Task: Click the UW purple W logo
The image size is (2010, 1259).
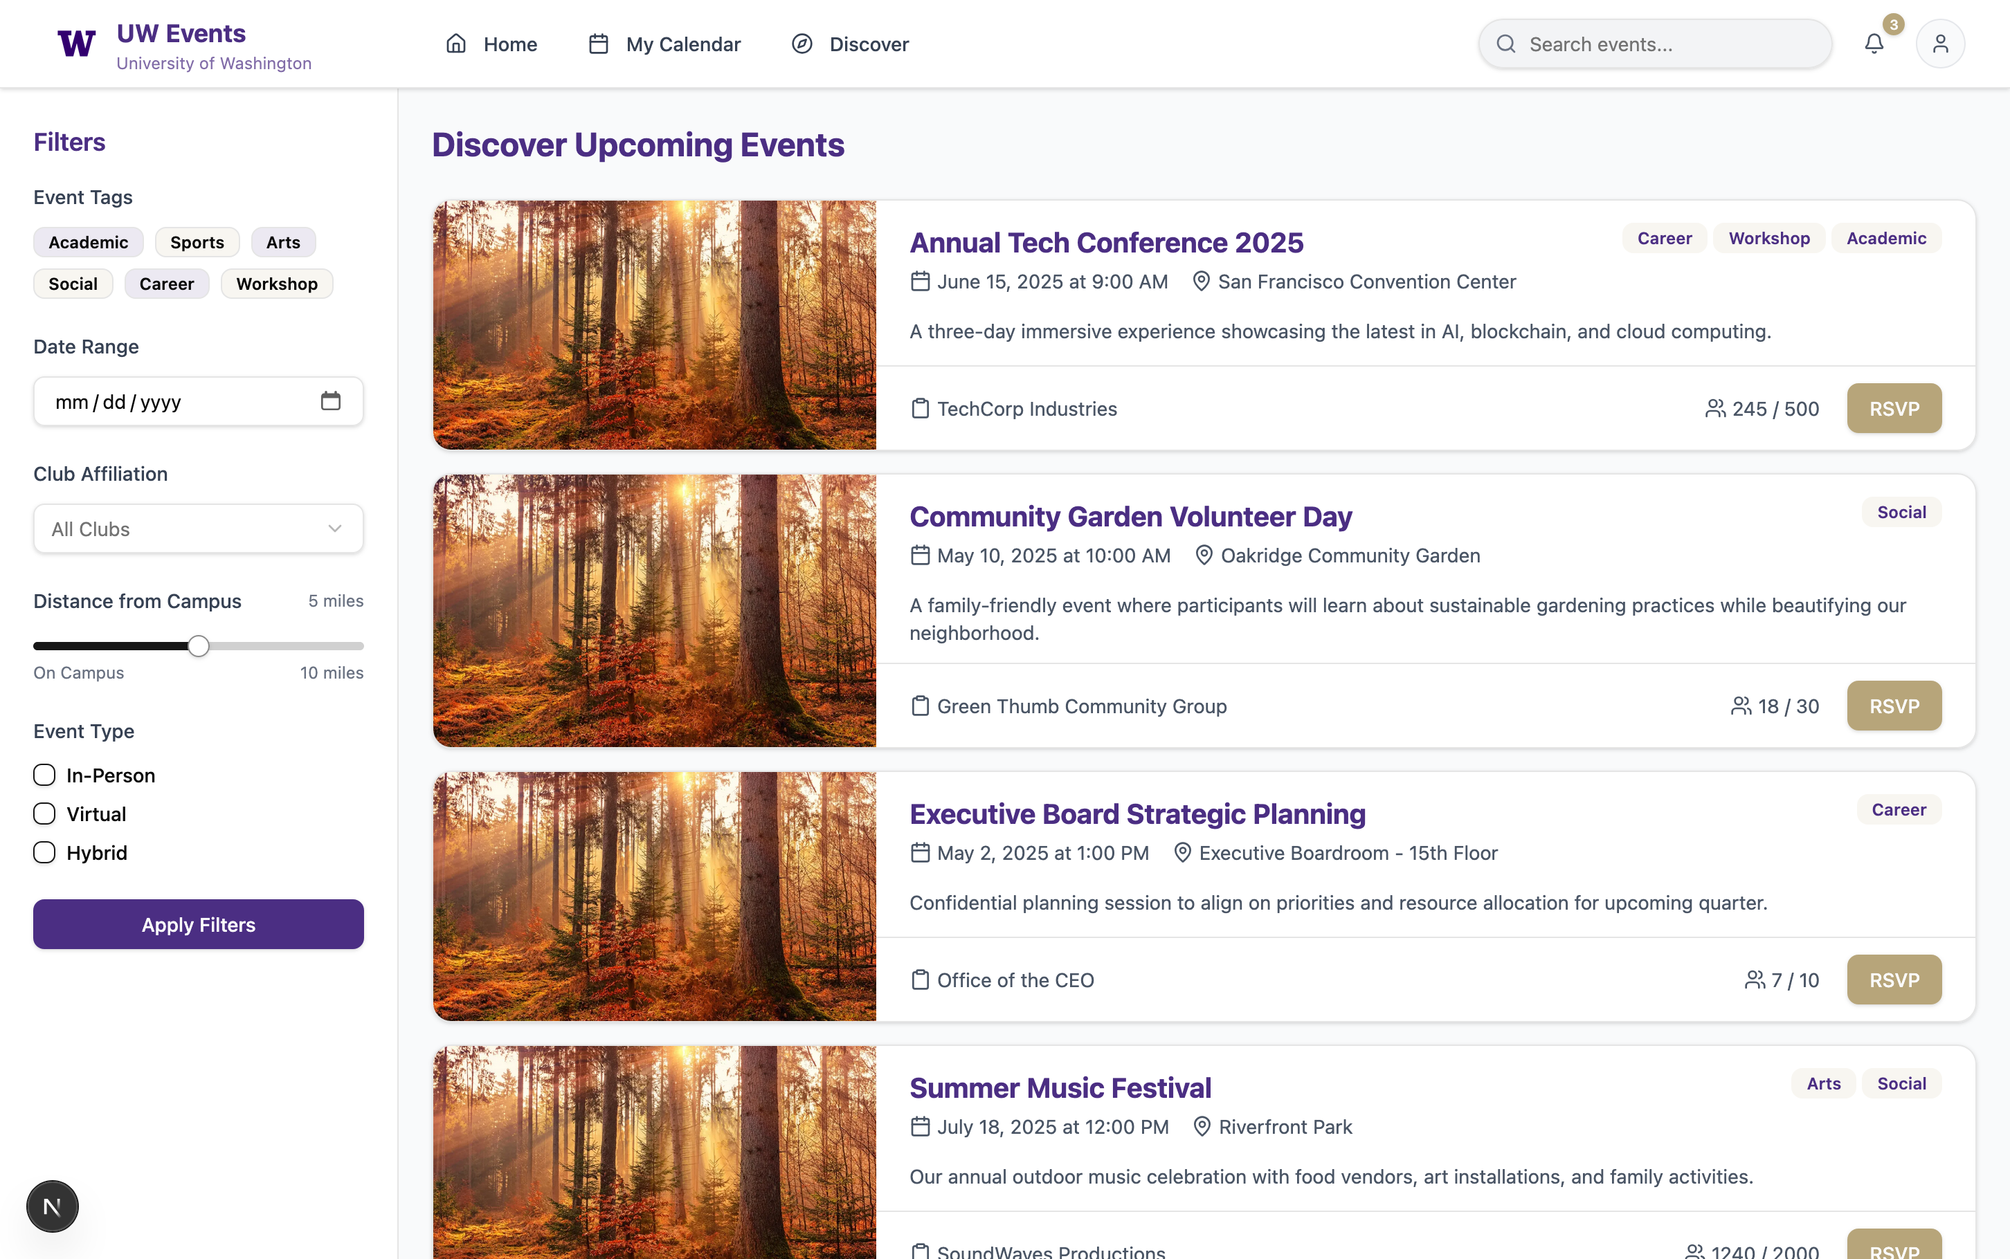Action: click(x=76, y=44)
